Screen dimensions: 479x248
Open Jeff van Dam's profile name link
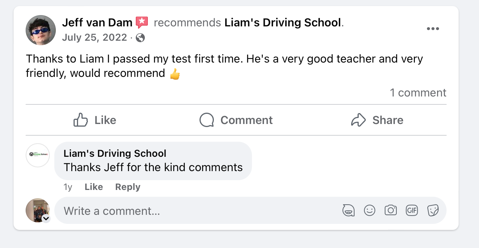[97, 23]
